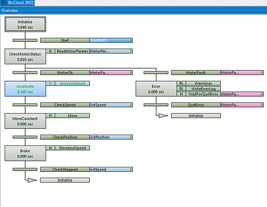Image resolution: width=267 pixels, height=207 pixels.
Task: Click the ActSpeed field beside CheckStopped
Action: click(111, 169)
